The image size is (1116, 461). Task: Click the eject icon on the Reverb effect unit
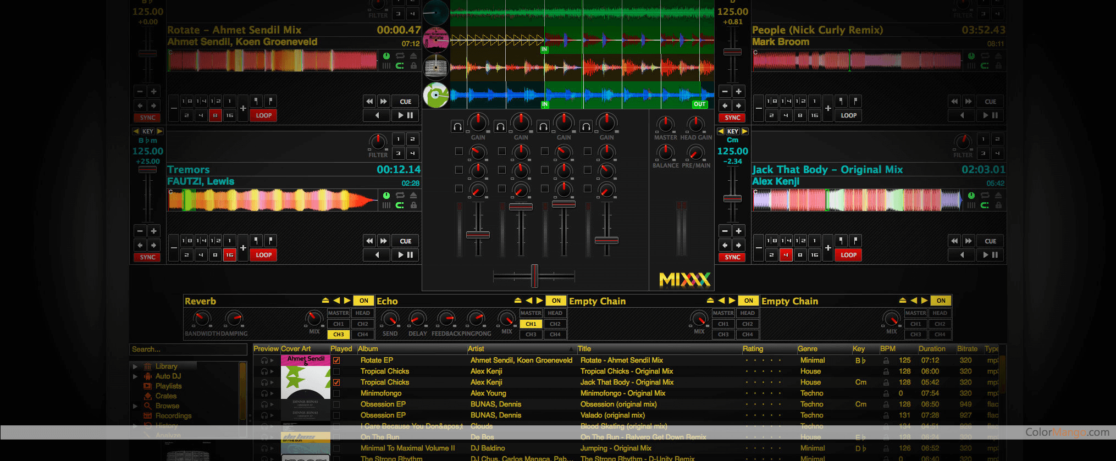(325, 301)
